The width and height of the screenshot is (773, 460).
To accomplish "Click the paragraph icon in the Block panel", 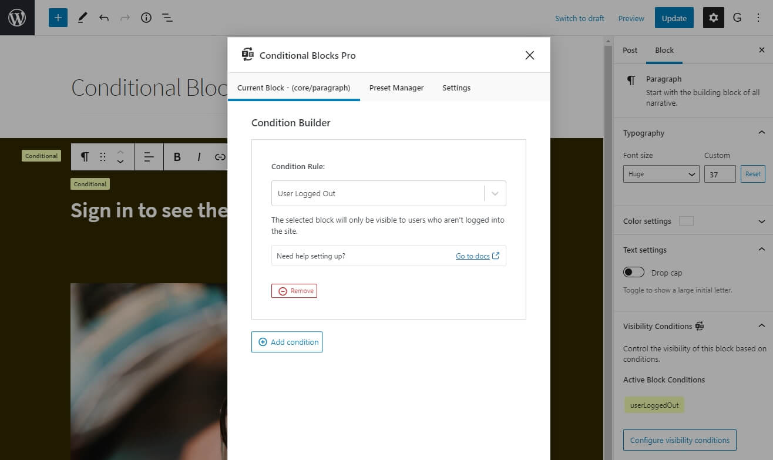I will coord(631,80).
